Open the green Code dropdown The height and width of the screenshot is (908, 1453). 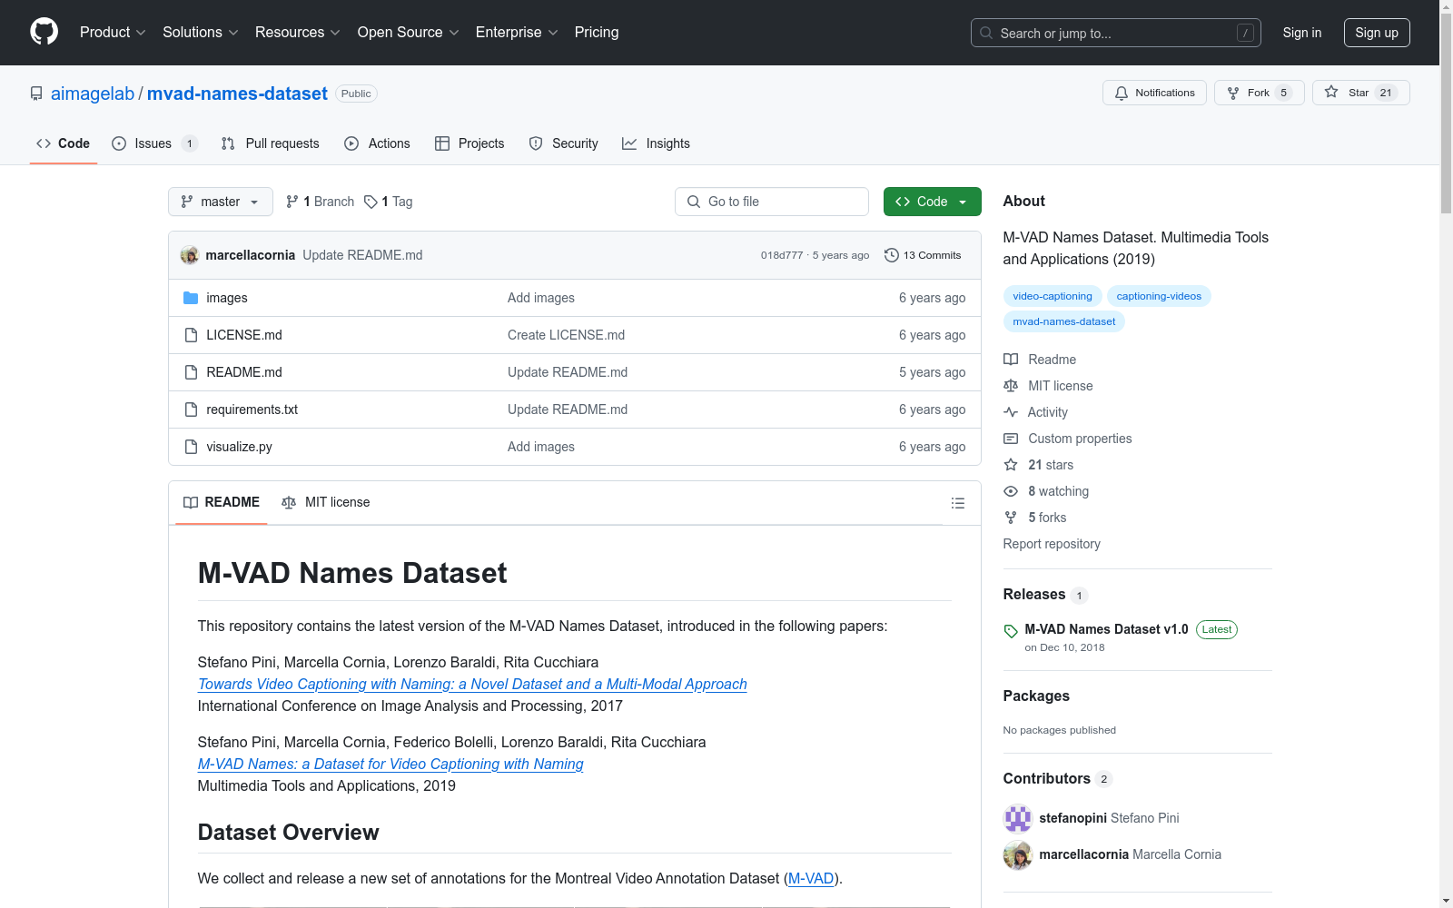pos(932,202)
